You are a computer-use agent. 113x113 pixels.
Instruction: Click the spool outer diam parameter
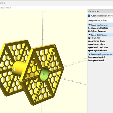tap(96, 44)
